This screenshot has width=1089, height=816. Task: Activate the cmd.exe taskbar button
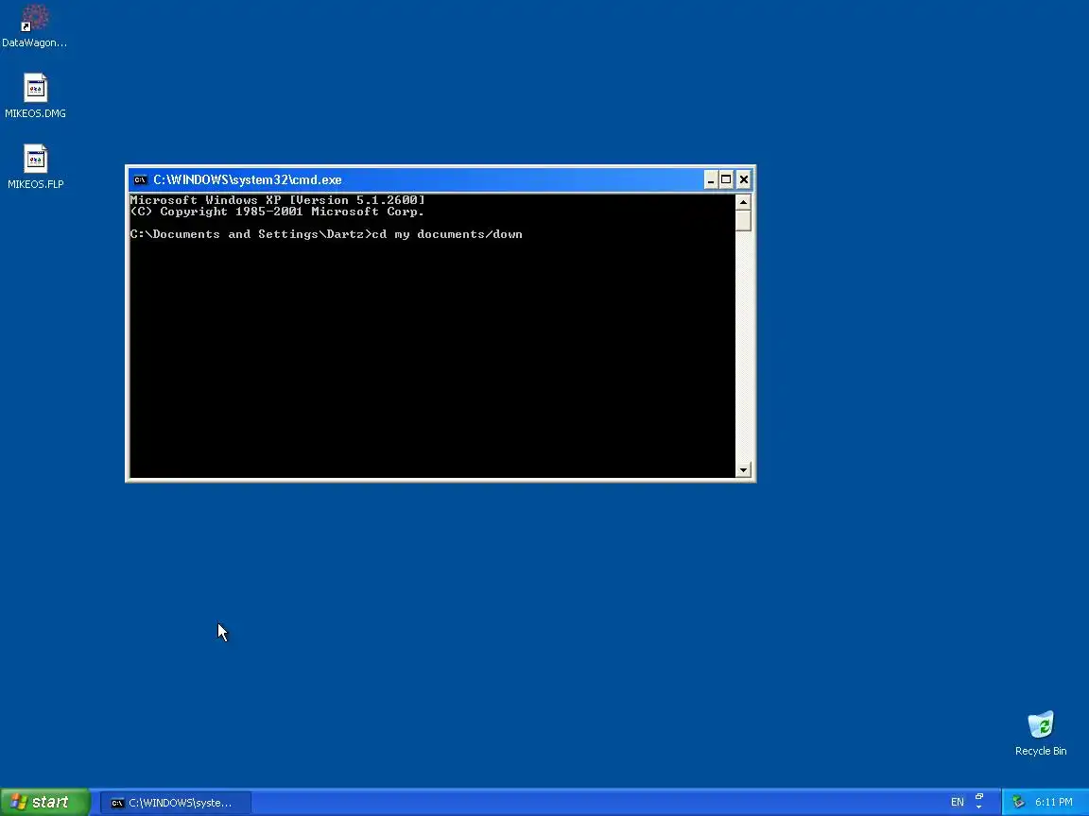click(176, 803)
